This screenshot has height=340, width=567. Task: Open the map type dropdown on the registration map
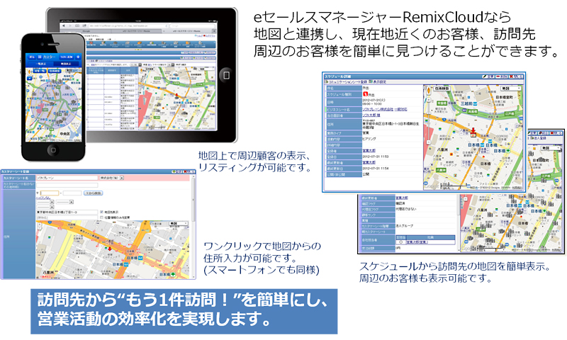(x=179, y=224)
